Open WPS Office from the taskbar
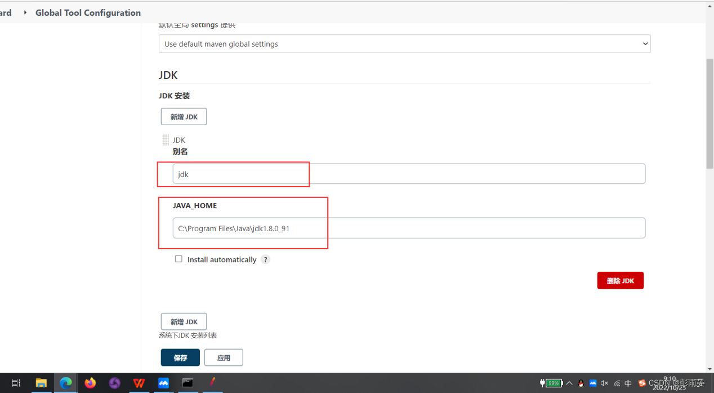Image resolution: width=714 pixels, height=393 pixels. pyautogui.click(x=139, y=383)
